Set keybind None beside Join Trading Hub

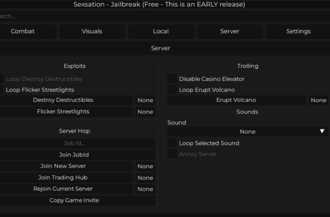(145, 178)
